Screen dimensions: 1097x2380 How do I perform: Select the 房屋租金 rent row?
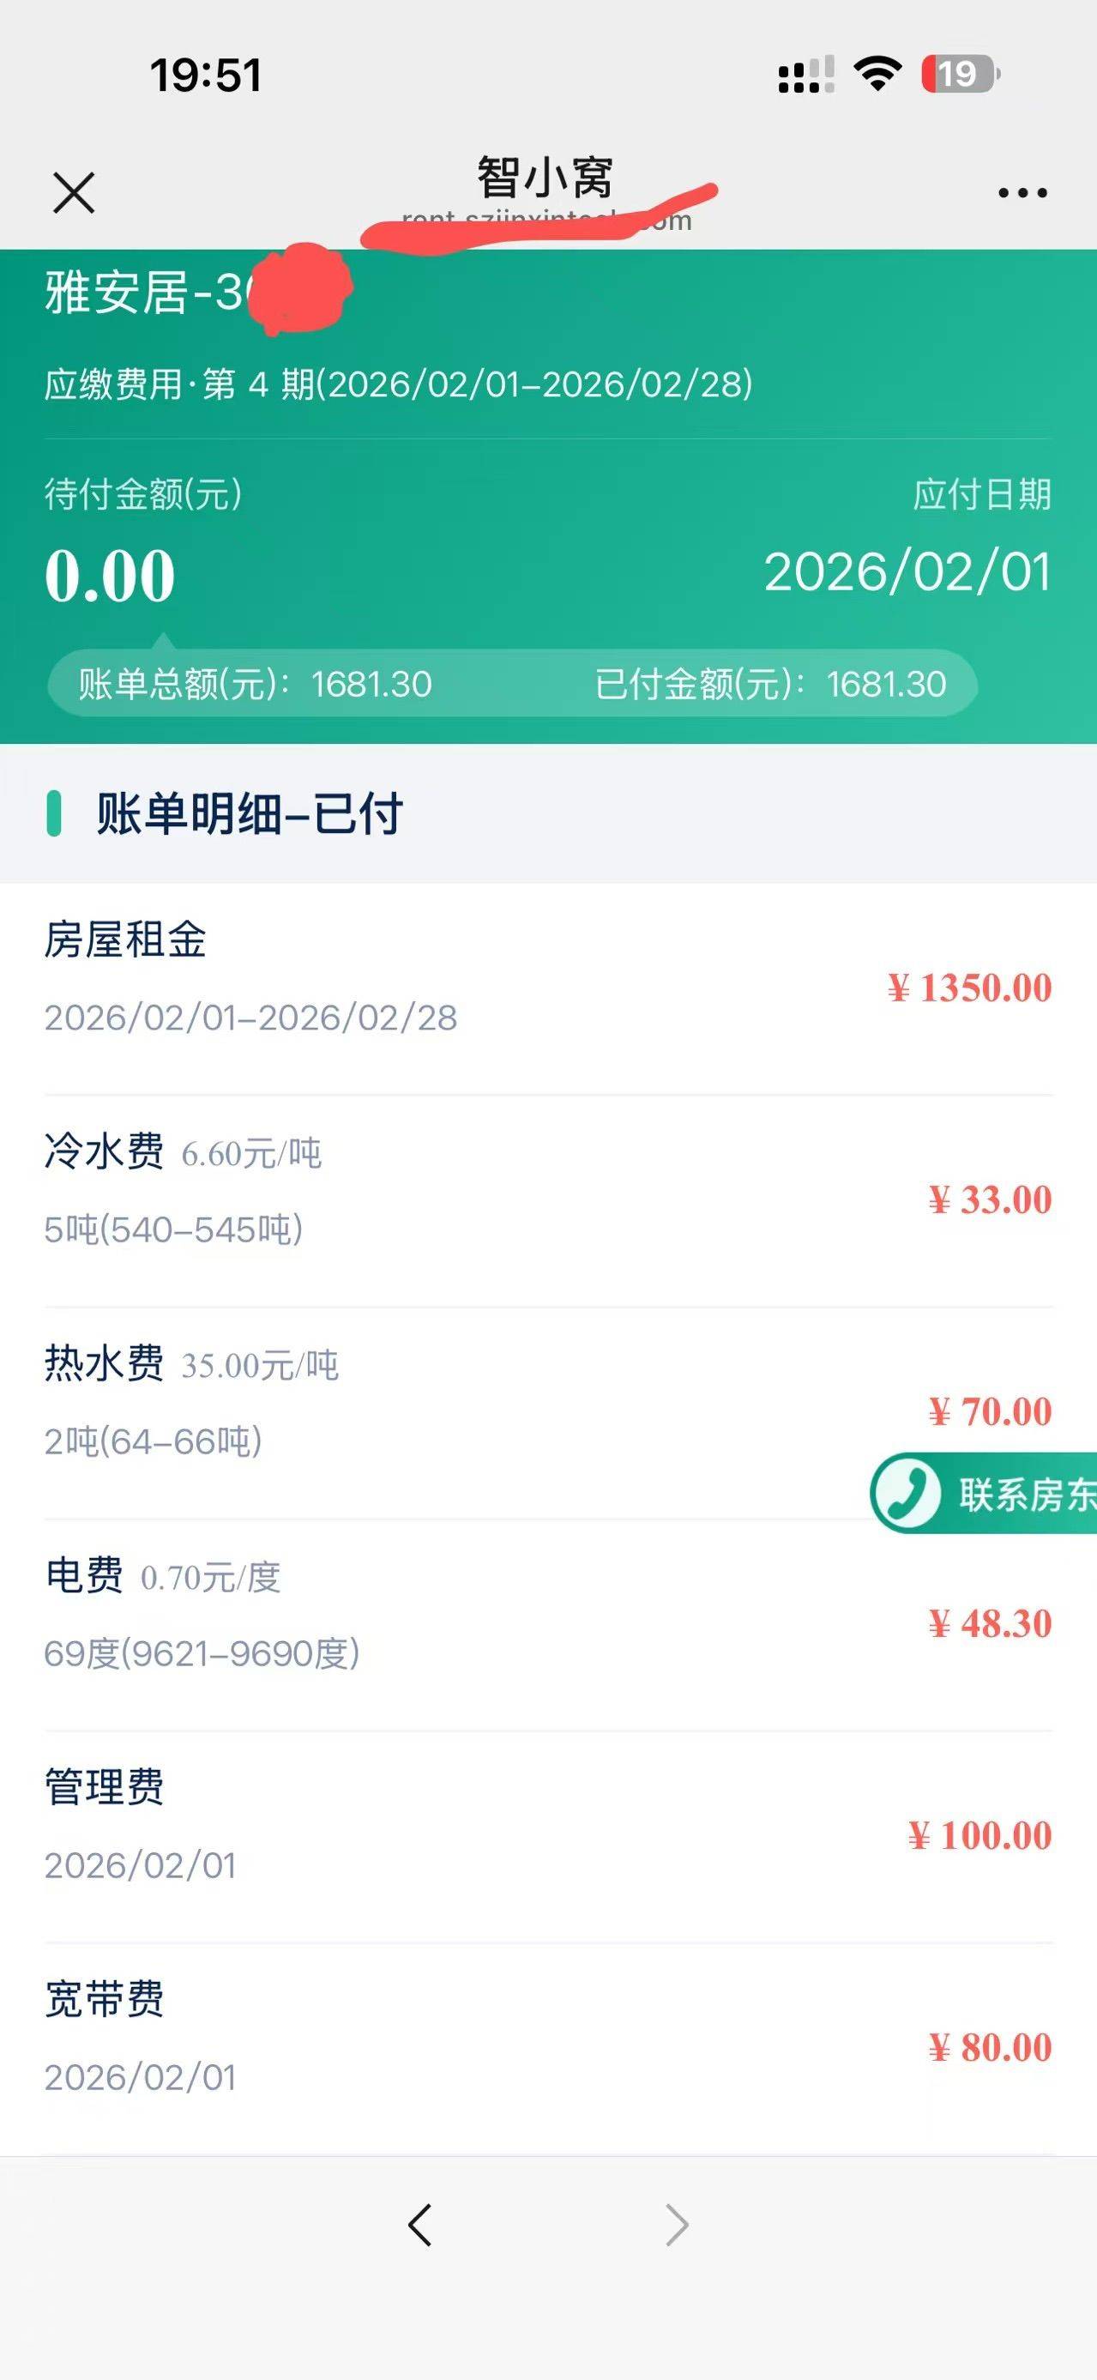pos(549,988)
